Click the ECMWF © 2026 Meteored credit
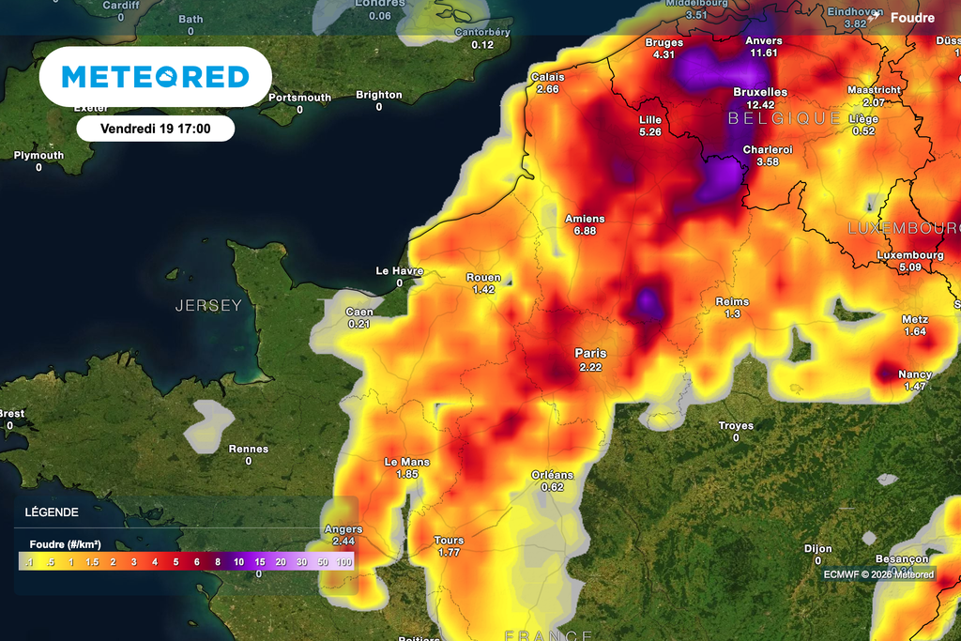 coord(878,574)
